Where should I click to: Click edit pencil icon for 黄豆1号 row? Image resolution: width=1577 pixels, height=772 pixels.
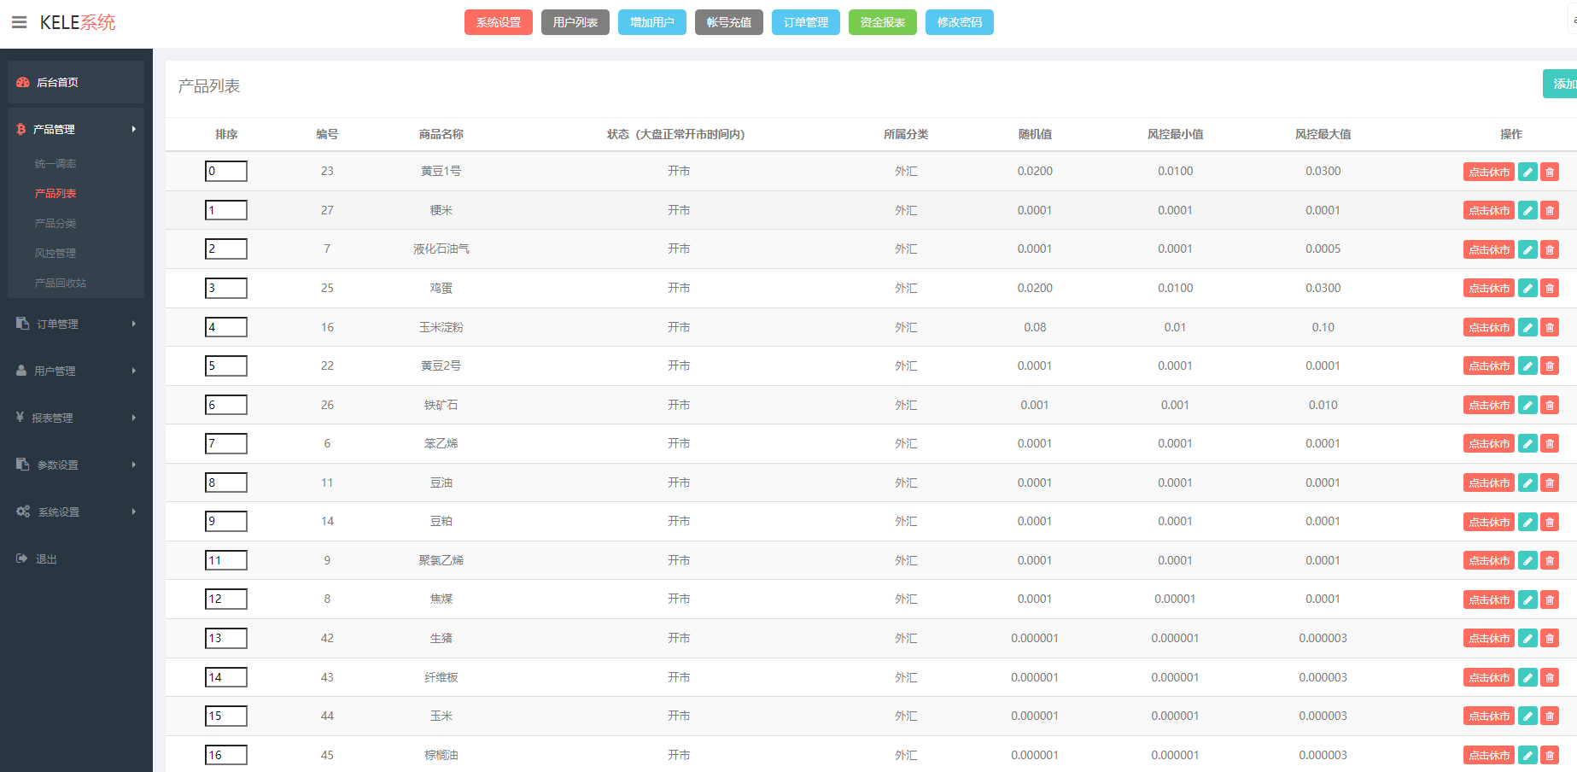tap(1527, 172)
